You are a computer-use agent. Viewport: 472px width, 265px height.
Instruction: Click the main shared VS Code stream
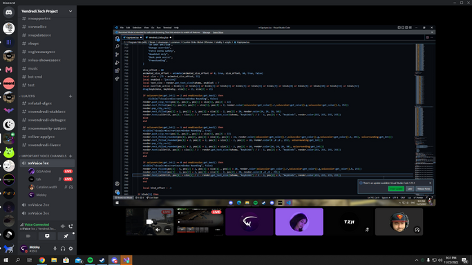click(274, 116)
